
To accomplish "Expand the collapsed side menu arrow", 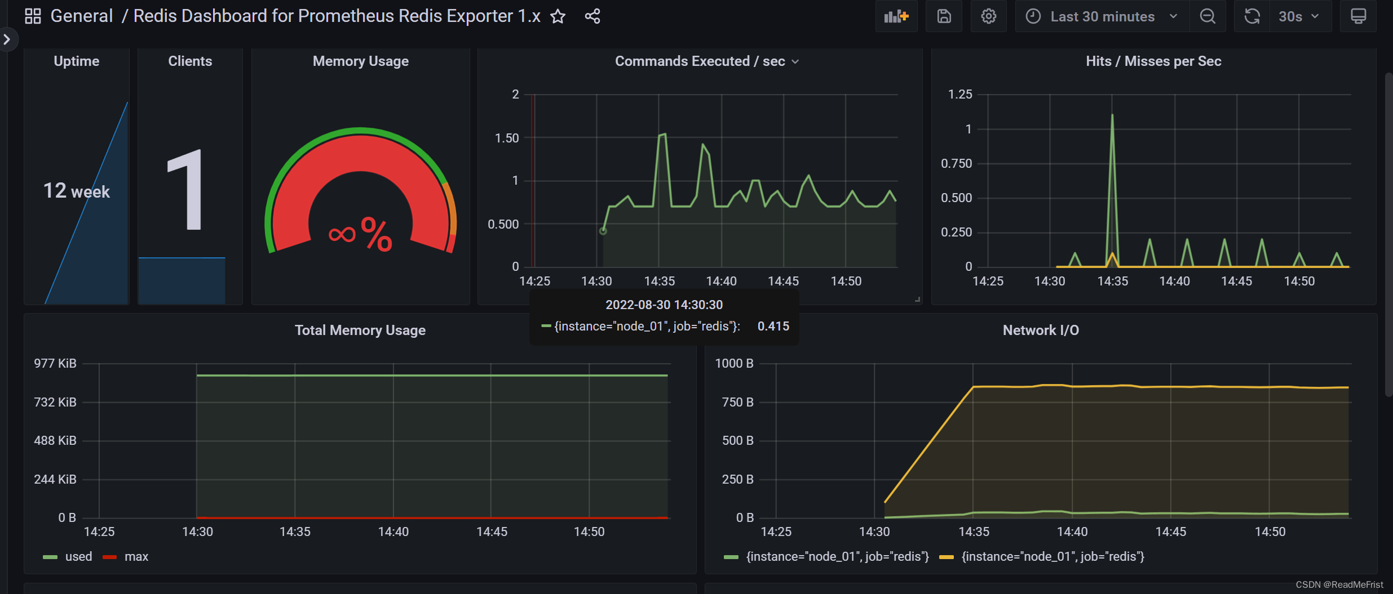I will [7, 39].
